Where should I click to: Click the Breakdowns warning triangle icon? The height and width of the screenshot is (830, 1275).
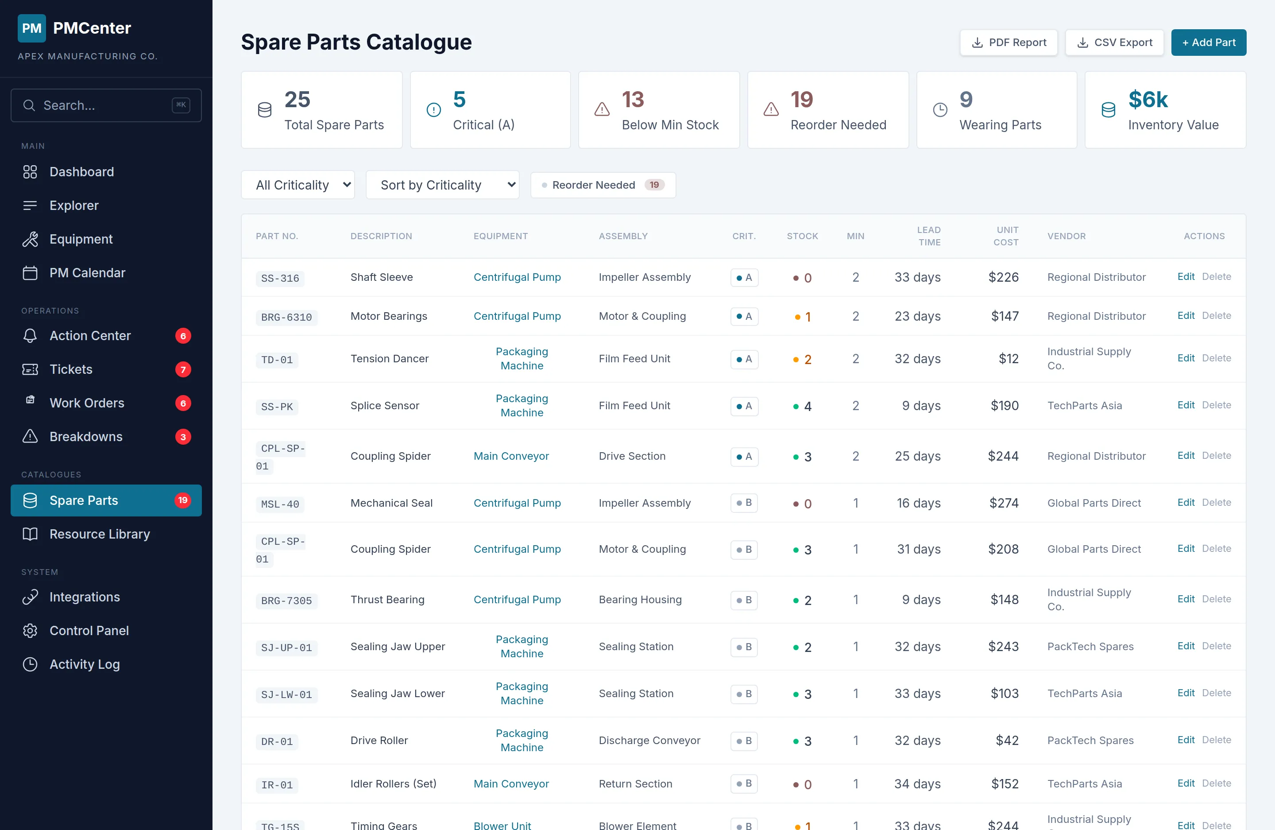[30, 437]
